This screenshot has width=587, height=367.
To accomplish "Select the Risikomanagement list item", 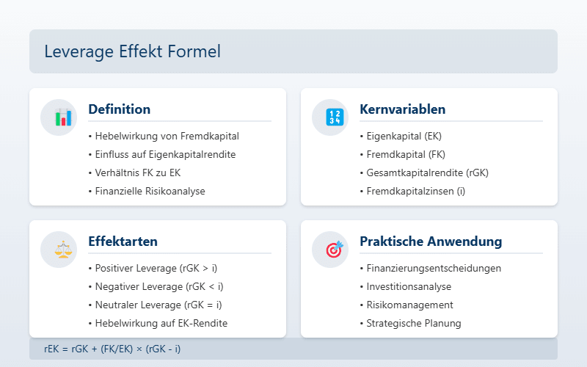I will [409, 305].
